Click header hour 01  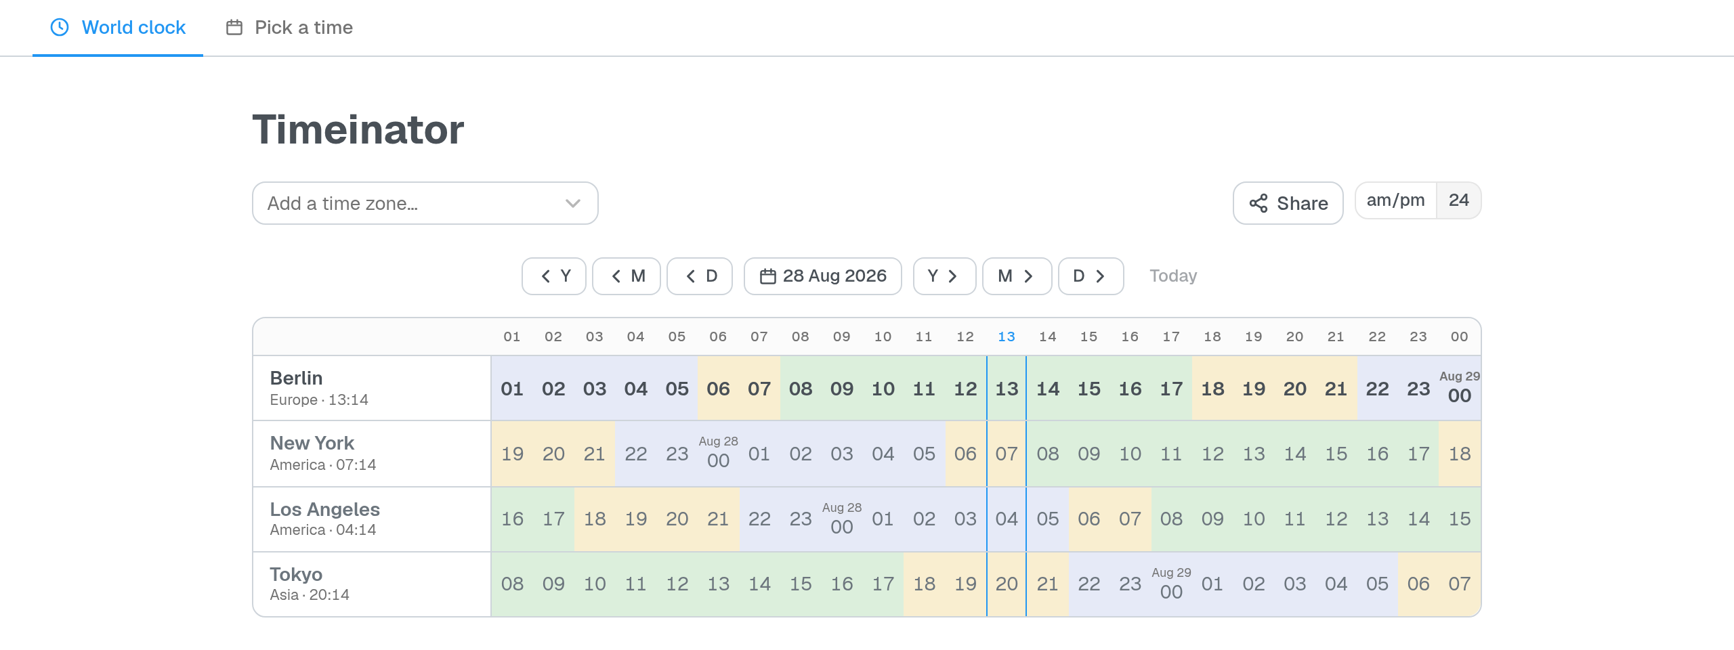[512, 337]
